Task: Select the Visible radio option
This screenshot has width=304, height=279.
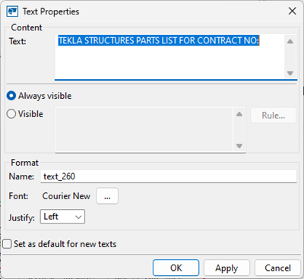Action: click(x=11, y=114)
